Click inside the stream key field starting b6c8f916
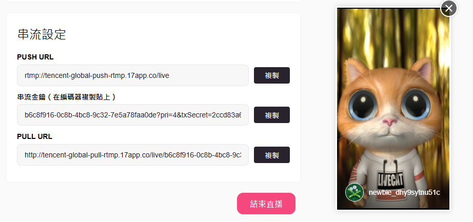Screen dimensions: 473x222 (x=133, y=115)
